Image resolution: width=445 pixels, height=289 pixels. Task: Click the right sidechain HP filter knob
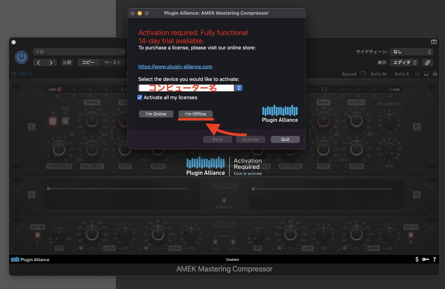[257, 234]
